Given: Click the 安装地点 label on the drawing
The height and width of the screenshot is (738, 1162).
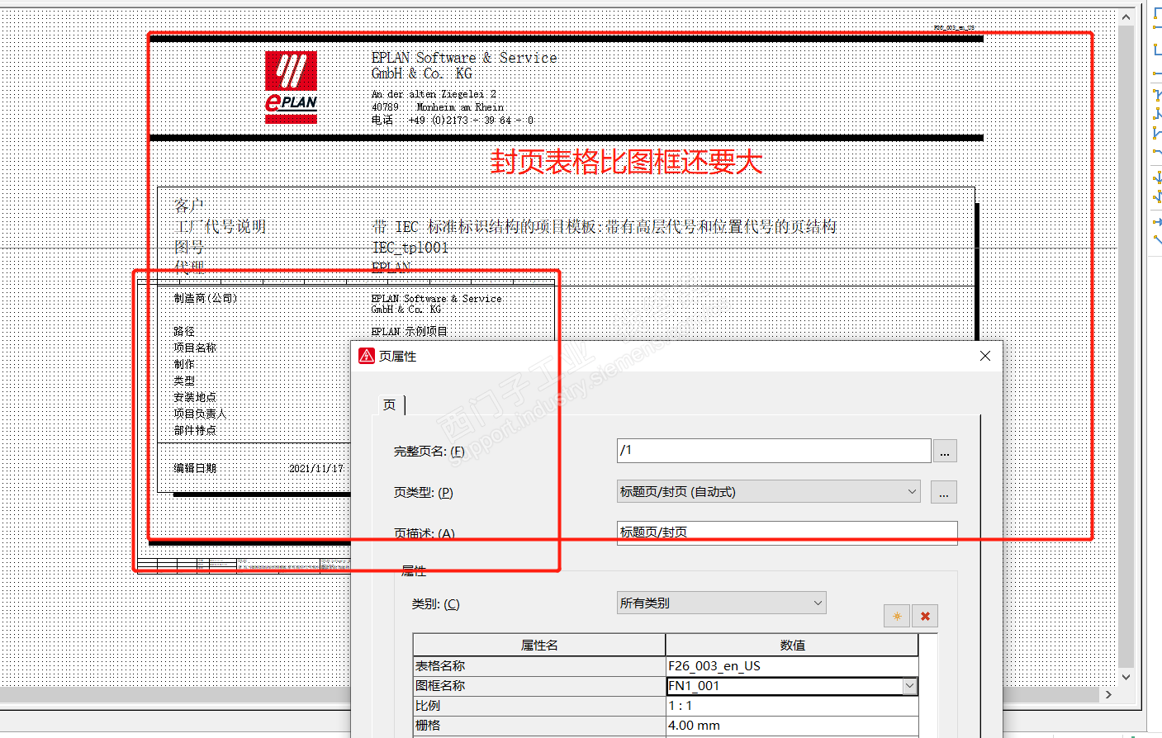Looking at the screenshot, I should click(195, 397).
